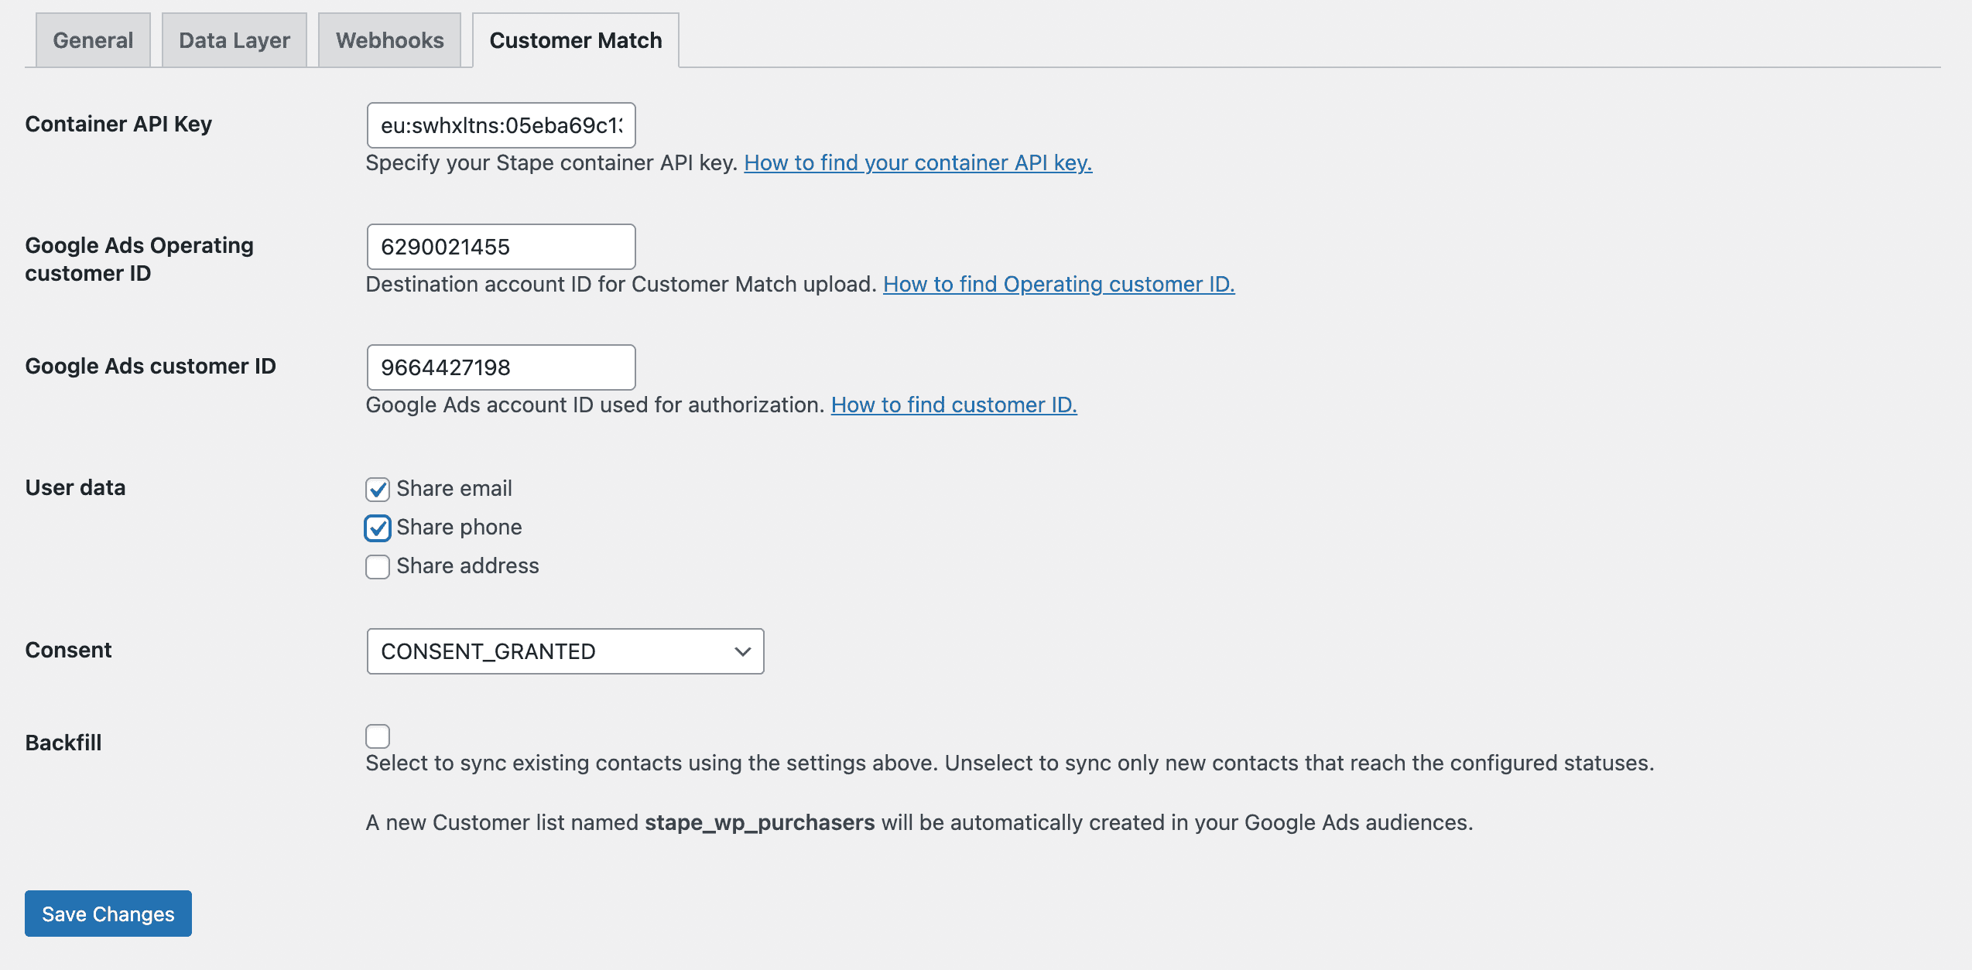Image resolution: width=1972 pixels, height=970 pixels.
Task: Click the Share email label text
Action: point(454,489)
